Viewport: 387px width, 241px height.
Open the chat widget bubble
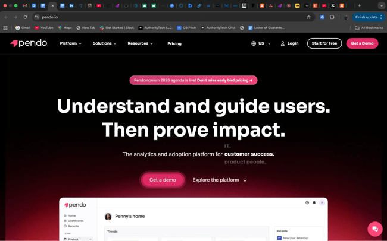(x=375, y=229)
